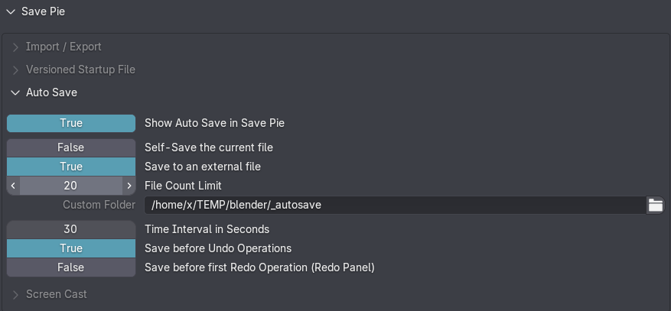Disable Save to an external file

pos(71,167)
